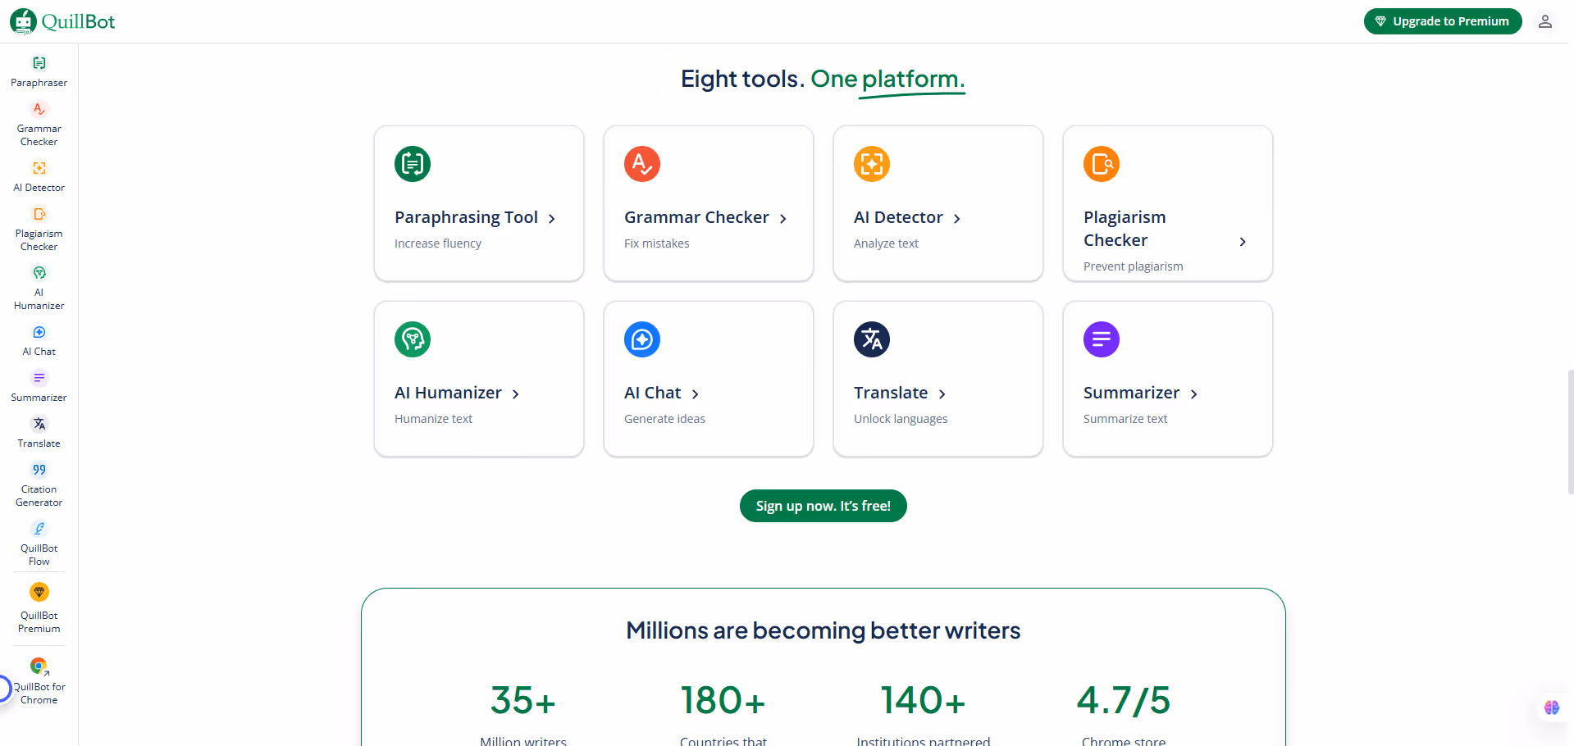Open the Paraphrasing Tool card title
The height and width of the screenshot is (746, 1574).
[x=466, y=217]
